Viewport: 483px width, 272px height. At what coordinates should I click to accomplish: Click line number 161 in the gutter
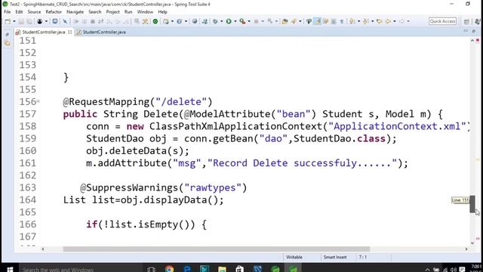tap(28, 163)
